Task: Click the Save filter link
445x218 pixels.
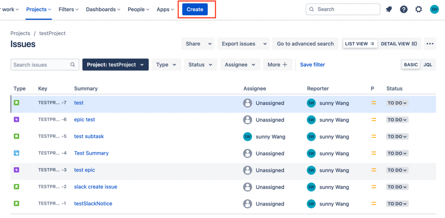Action: point(312,65)
